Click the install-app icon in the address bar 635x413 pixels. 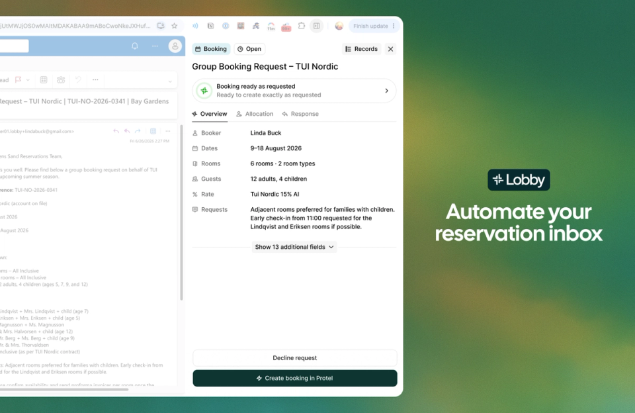pyautogui.click(x=161, y=26)
